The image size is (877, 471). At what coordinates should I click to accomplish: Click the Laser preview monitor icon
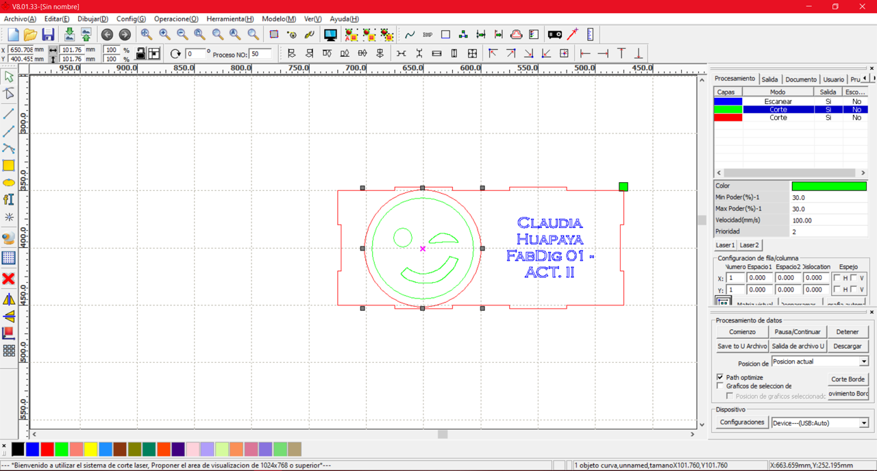coord(330,34)
